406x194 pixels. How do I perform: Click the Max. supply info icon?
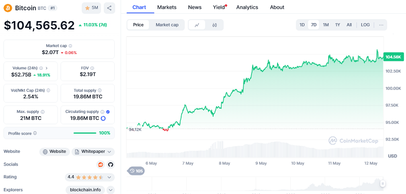(43, 112)
